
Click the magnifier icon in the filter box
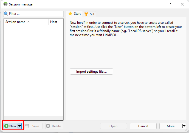click(x=6, y=14)
